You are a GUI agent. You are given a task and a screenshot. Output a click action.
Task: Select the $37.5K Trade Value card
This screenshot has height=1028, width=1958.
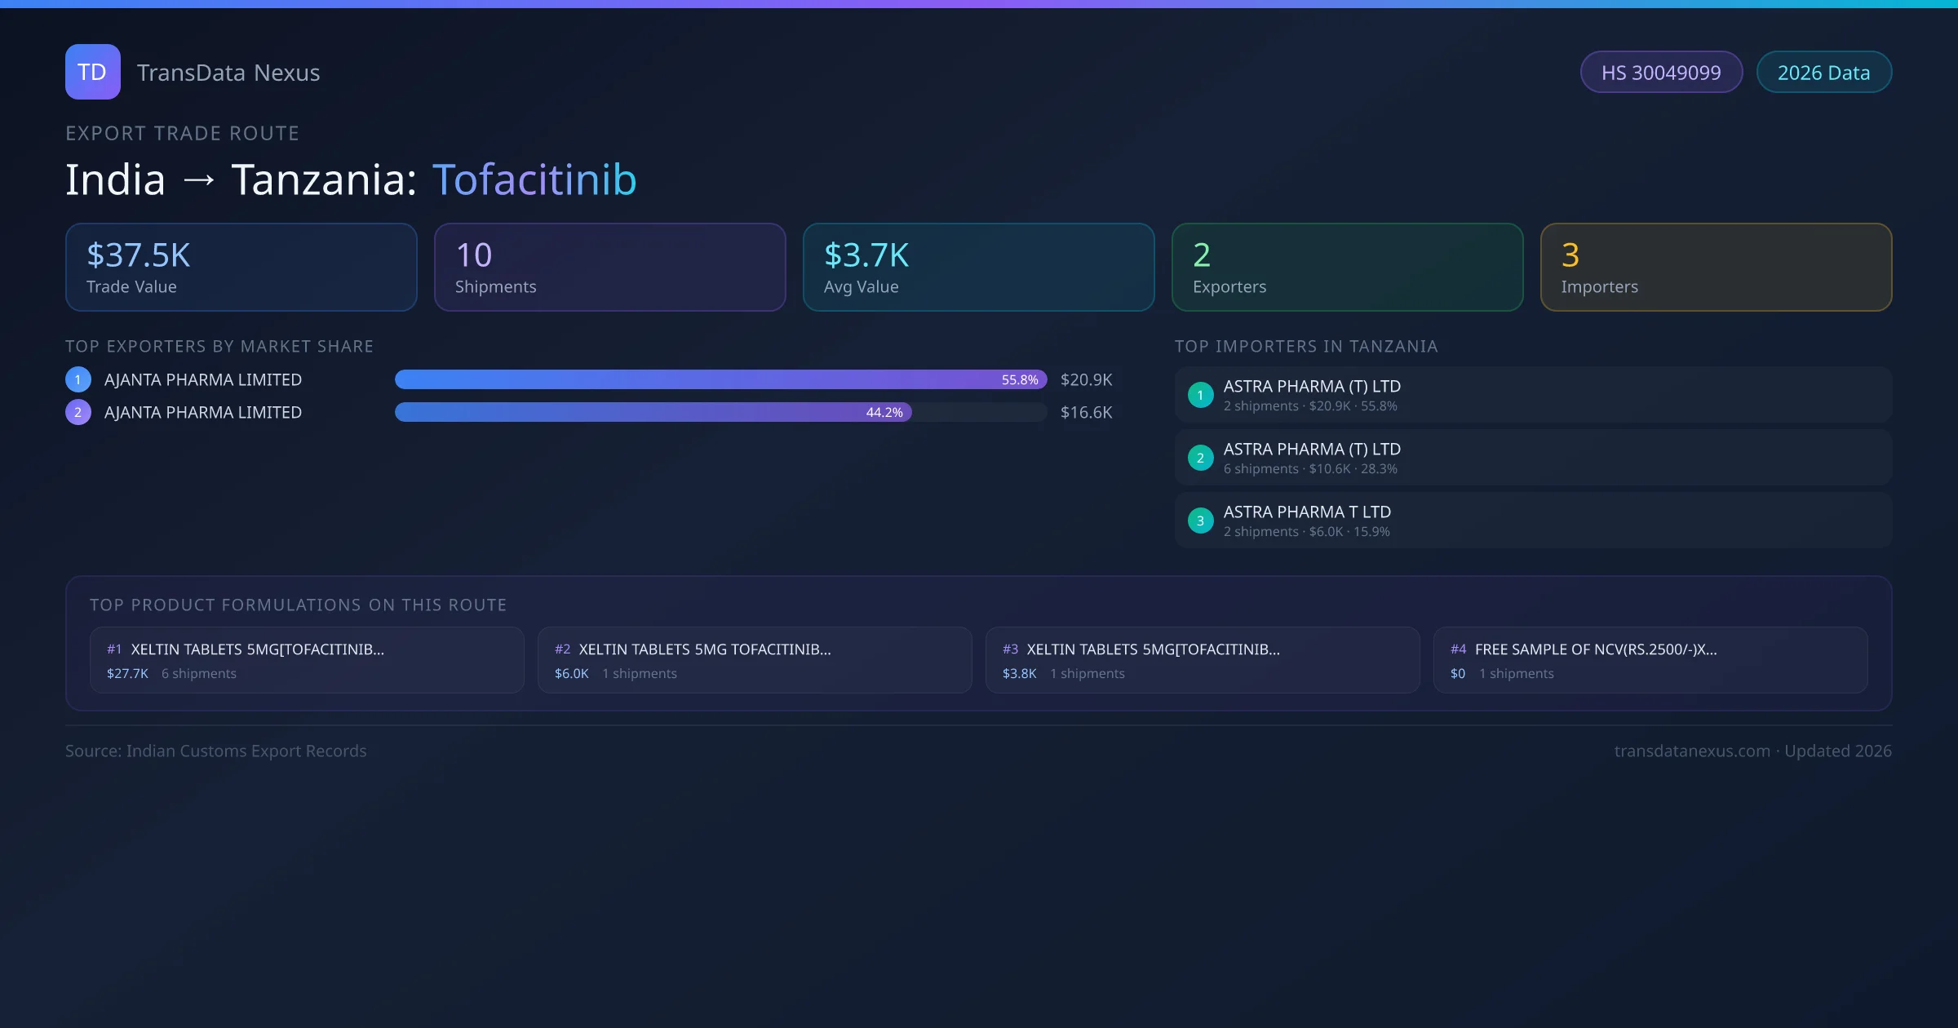click(241, 268)
